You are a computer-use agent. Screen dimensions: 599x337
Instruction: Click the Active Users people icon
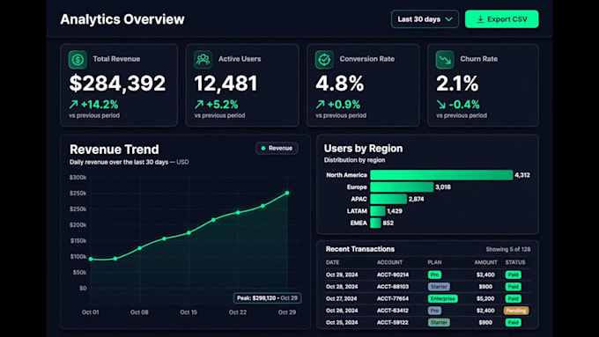[x=203, y=60]
